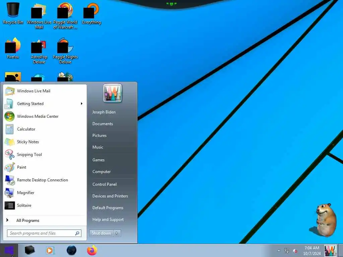343x257 pixels.
Task: Select the Sticky Notes label
Action: click(x=28, y=142)
